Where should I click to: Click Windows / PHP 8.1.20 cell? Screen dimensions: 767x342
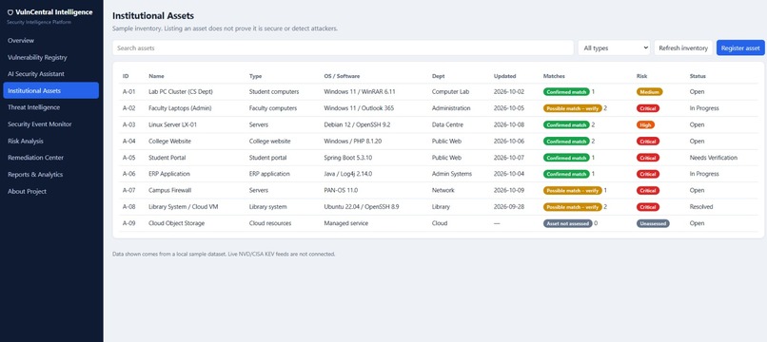pyautogui.click(x=353, y=142)
